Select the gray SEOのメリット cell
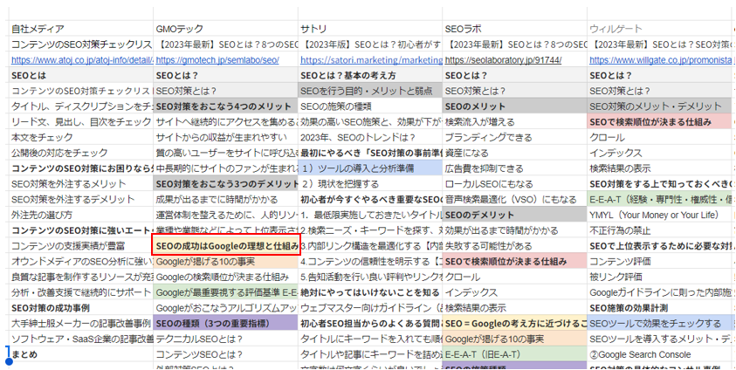Image resolution: width=736 pixels, height=370 pixels. (x=515, y=106)
